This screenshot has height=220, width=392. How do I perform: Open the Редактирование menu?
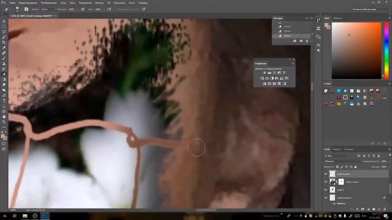[x=28, y=2]
